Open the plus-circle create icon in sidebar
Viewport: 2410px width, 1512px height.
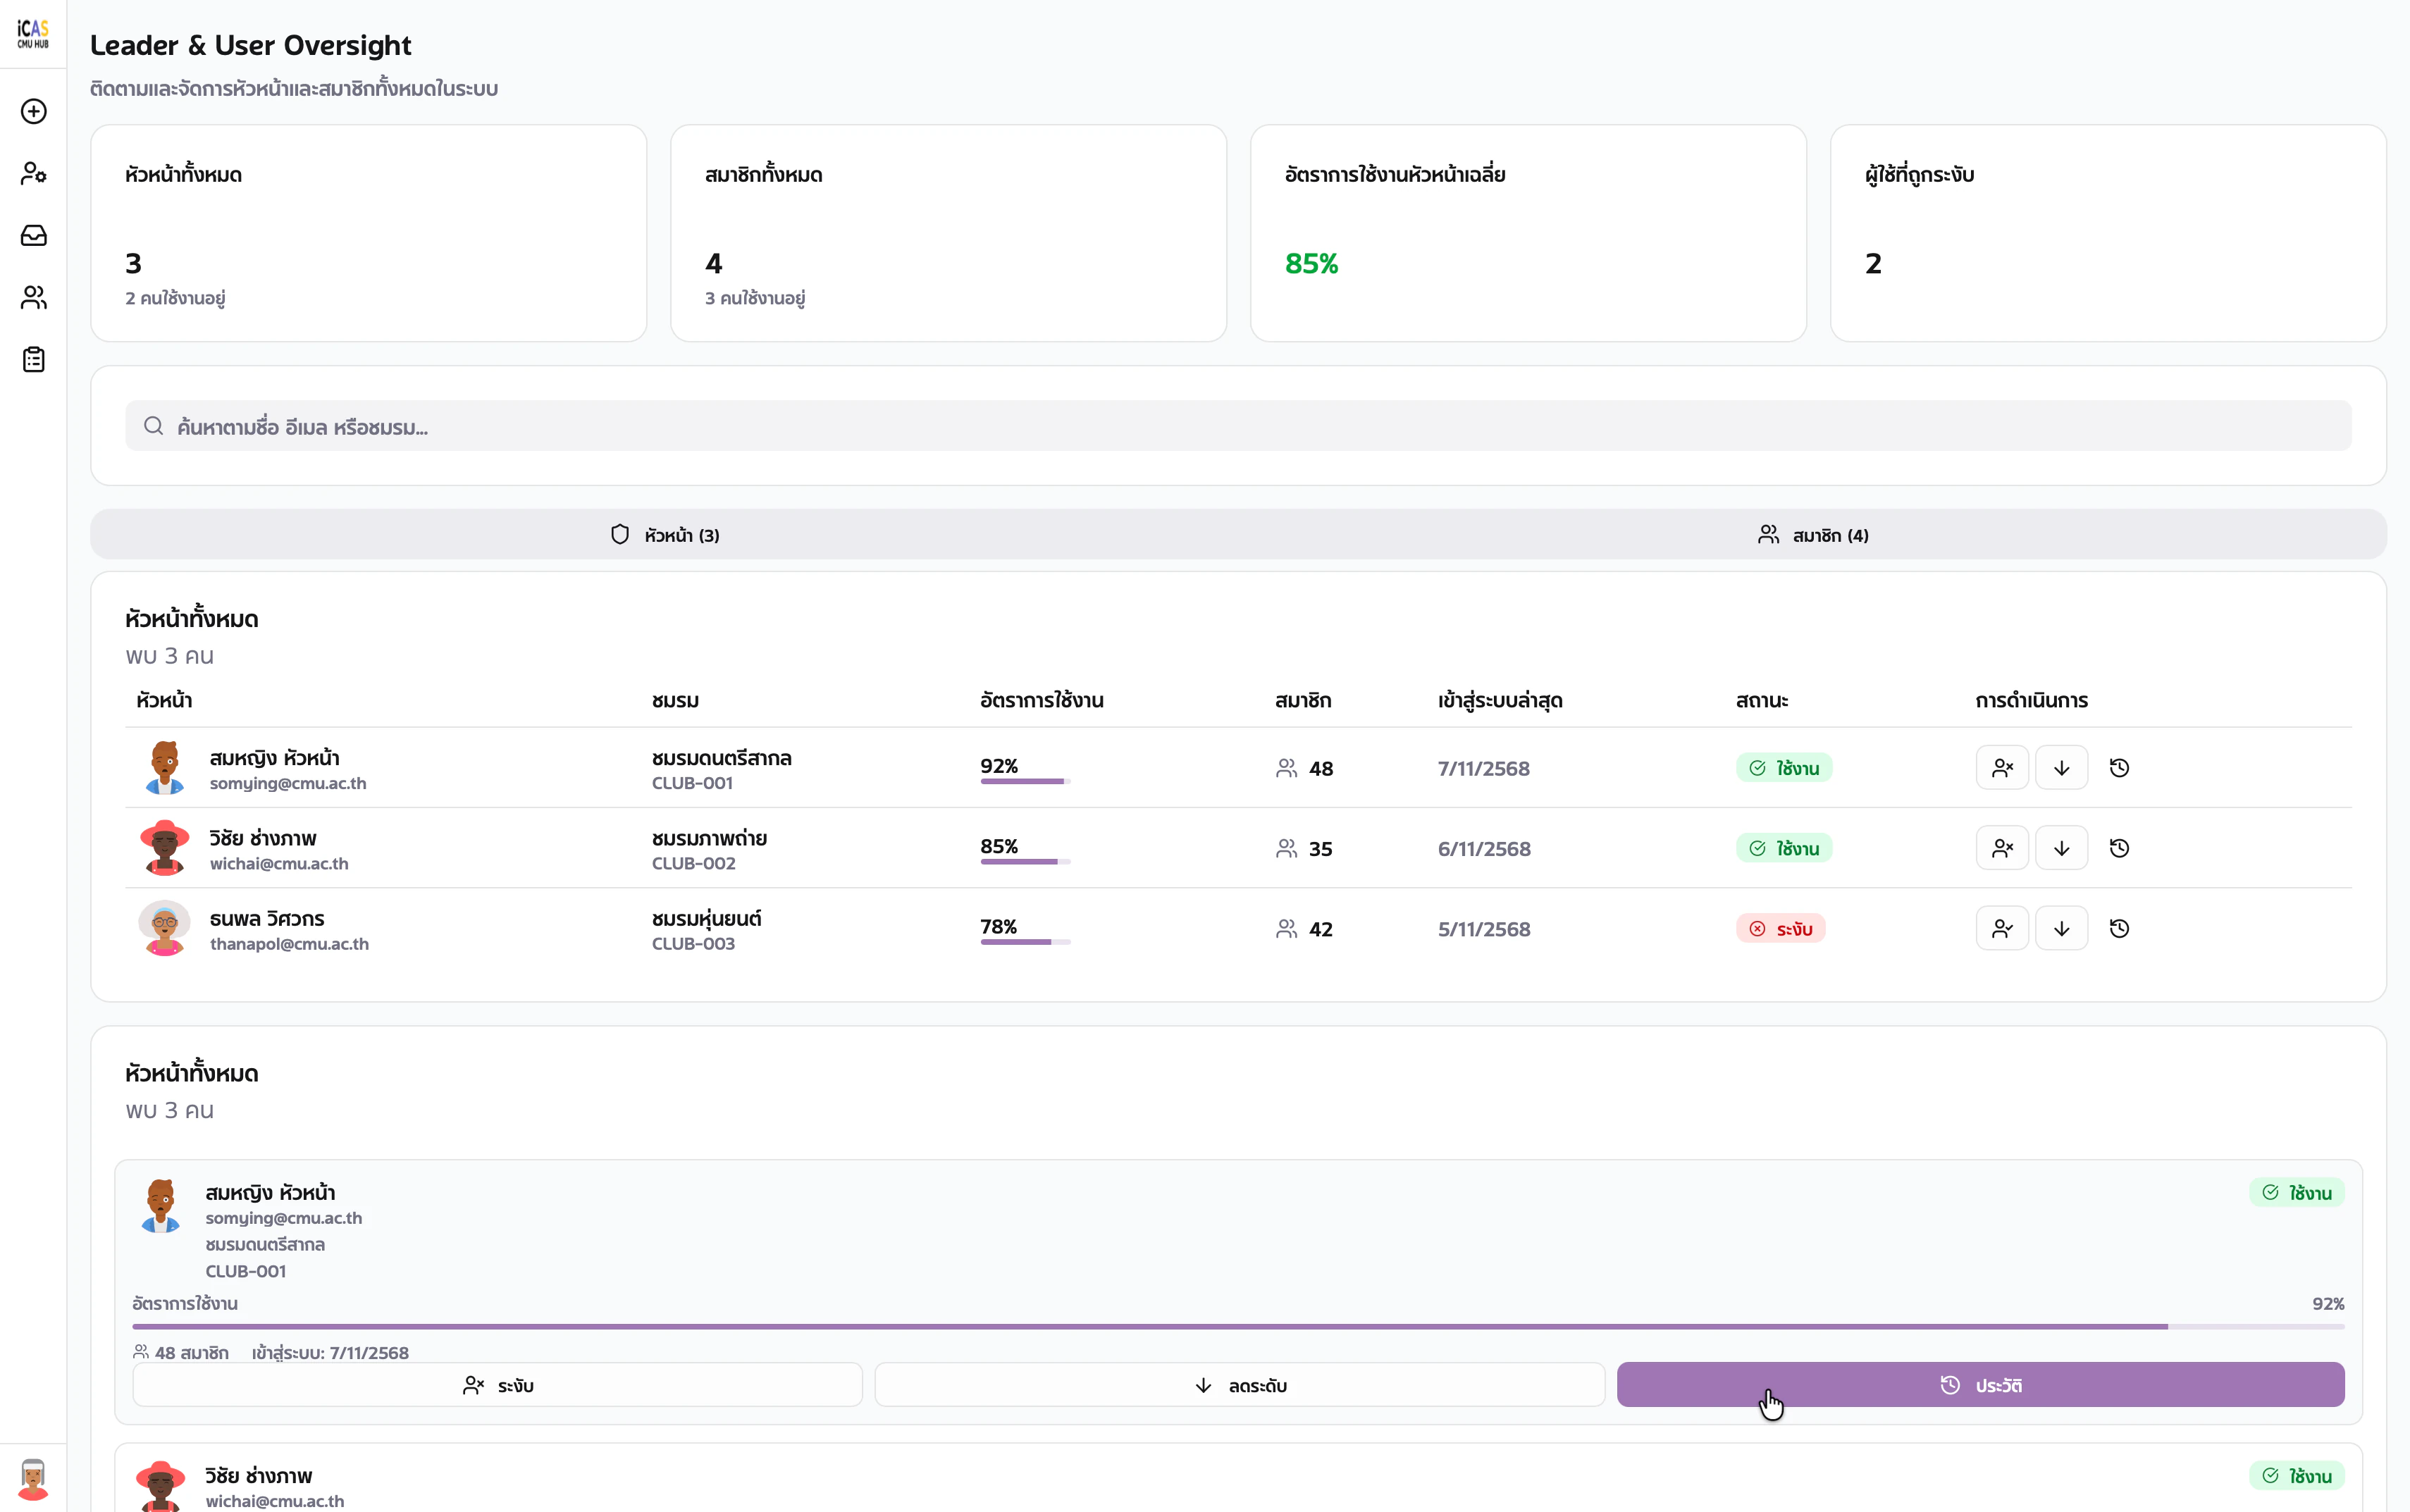(x=33, y=111)
